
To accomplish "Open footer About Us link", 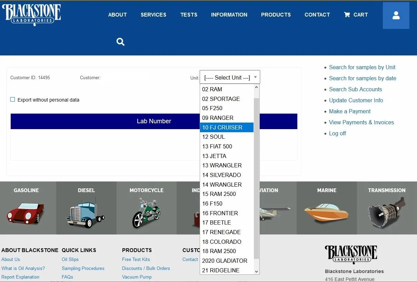I will pyautogui.click(x=11, y=259).
